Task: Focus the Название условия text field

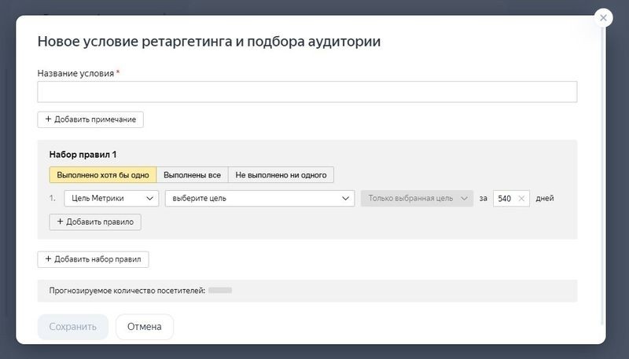Action: coord(307,92)
